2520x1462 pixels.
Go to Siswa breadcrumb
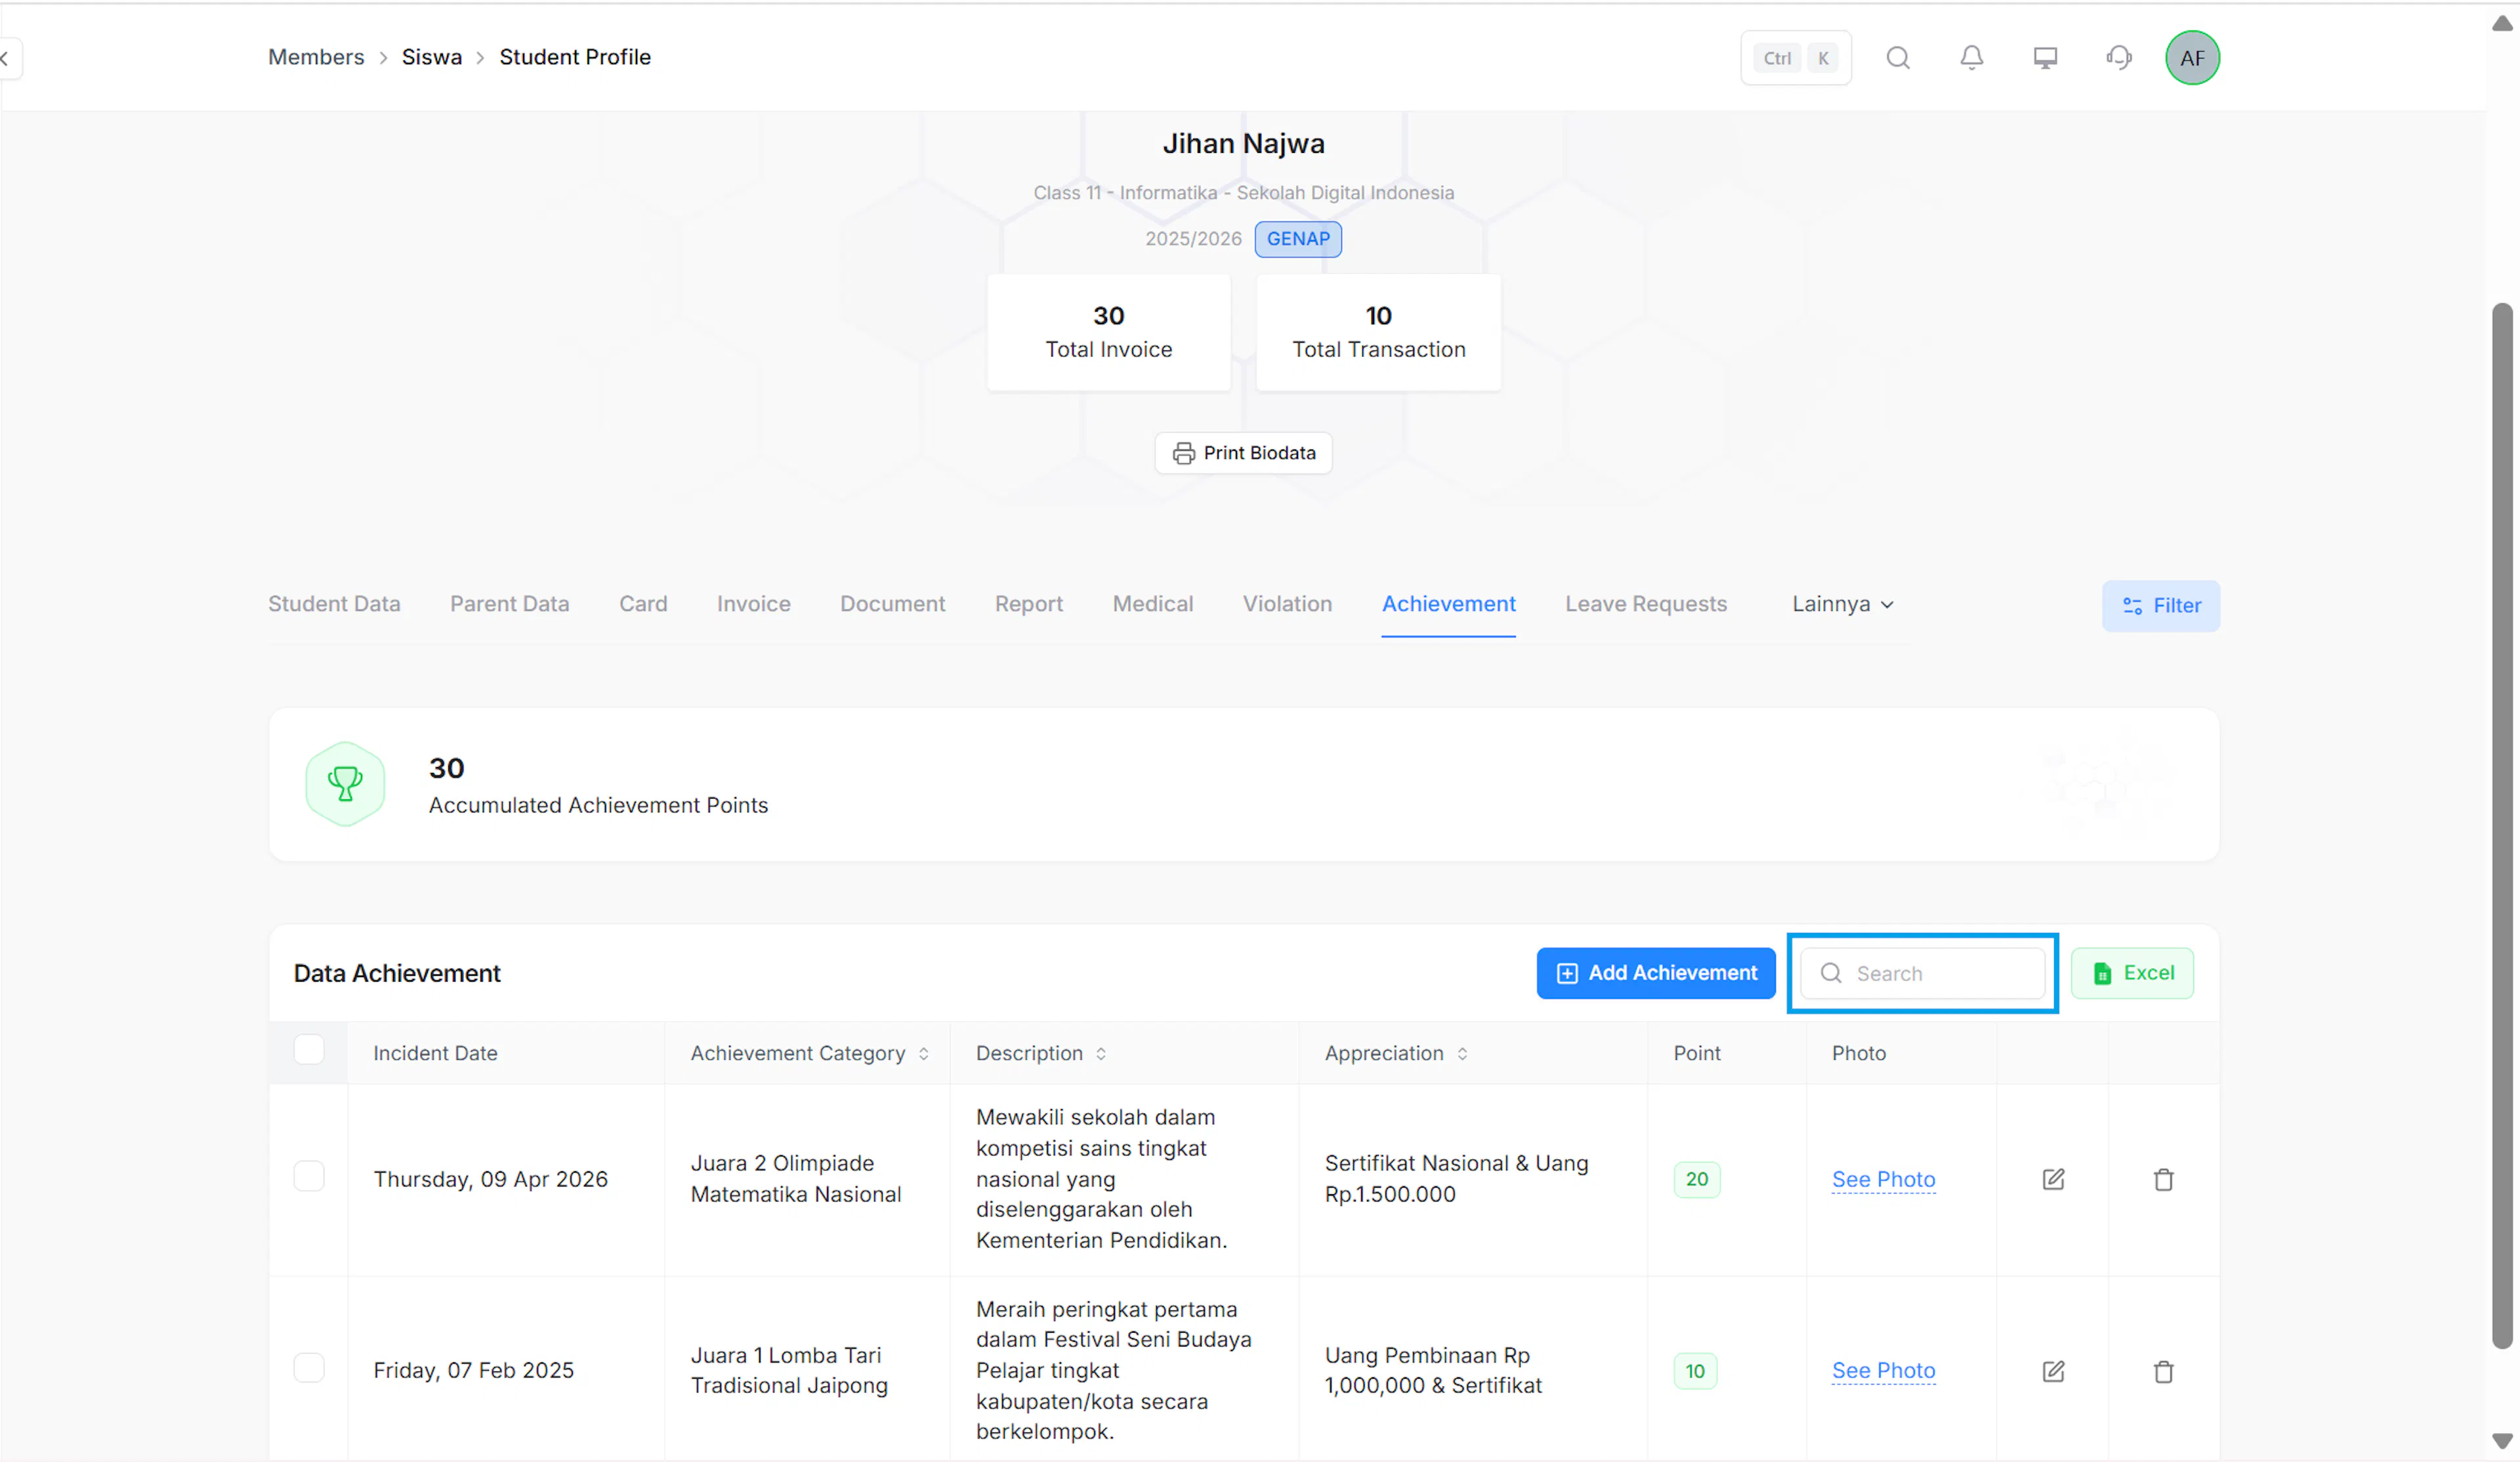(x=432, y=57)
